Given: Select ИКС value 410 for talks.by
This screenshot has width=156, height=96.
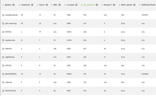Looking at the screenshot, I should [55, 49].
